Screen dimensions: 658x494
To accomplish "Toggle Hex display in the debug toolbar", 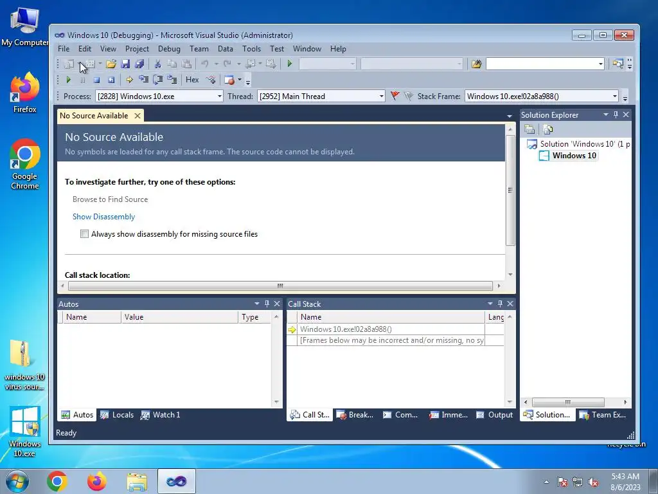I will tap(192, 80).
